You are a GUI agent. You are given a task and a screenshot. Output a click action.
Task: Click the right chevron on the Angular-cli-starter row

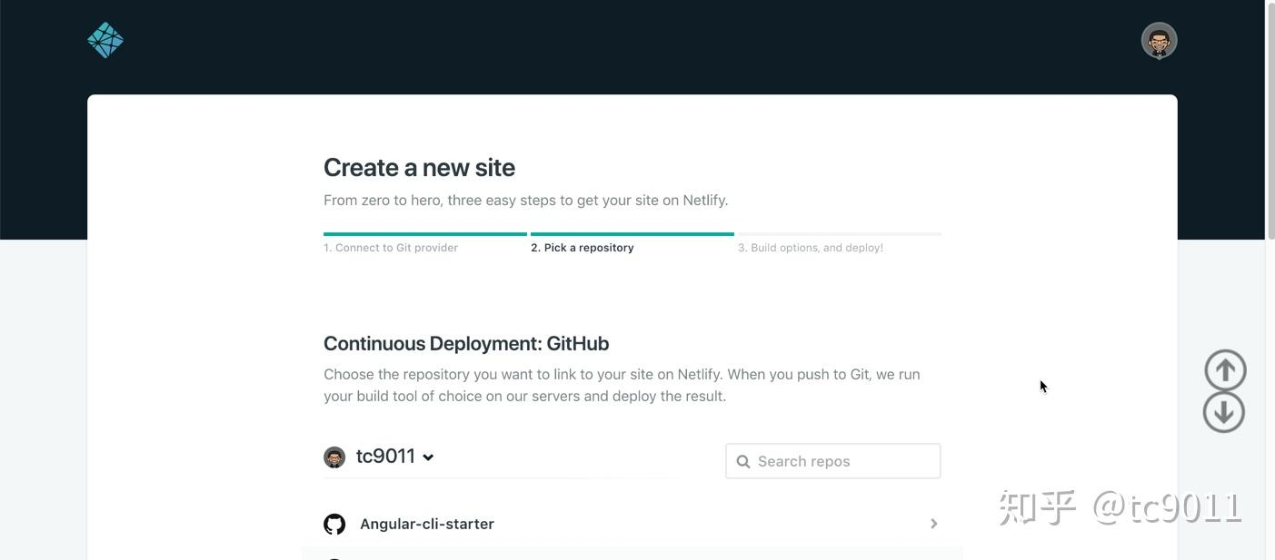(933, 524)
